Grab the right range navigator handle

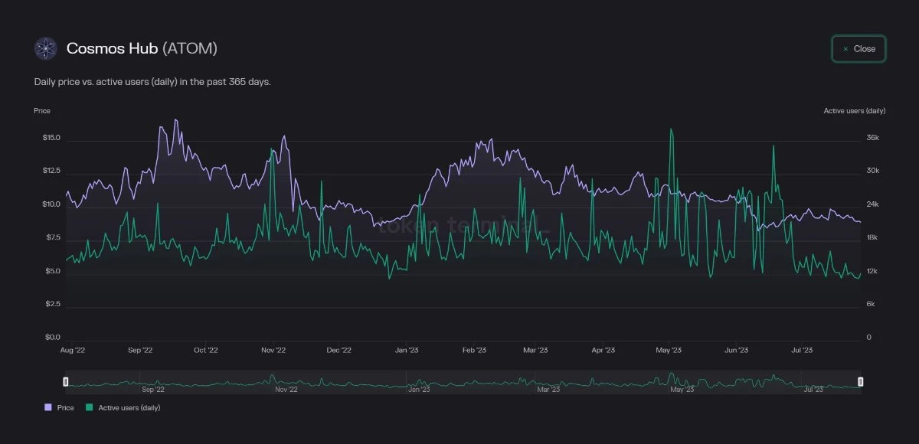(861, 381)
